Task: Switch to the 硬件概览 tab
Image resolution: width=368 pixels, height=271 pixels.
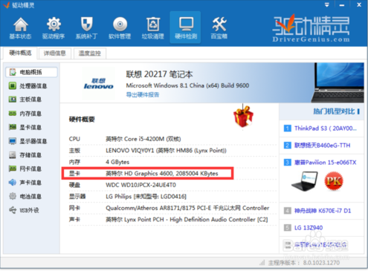Action: [21, 53]
